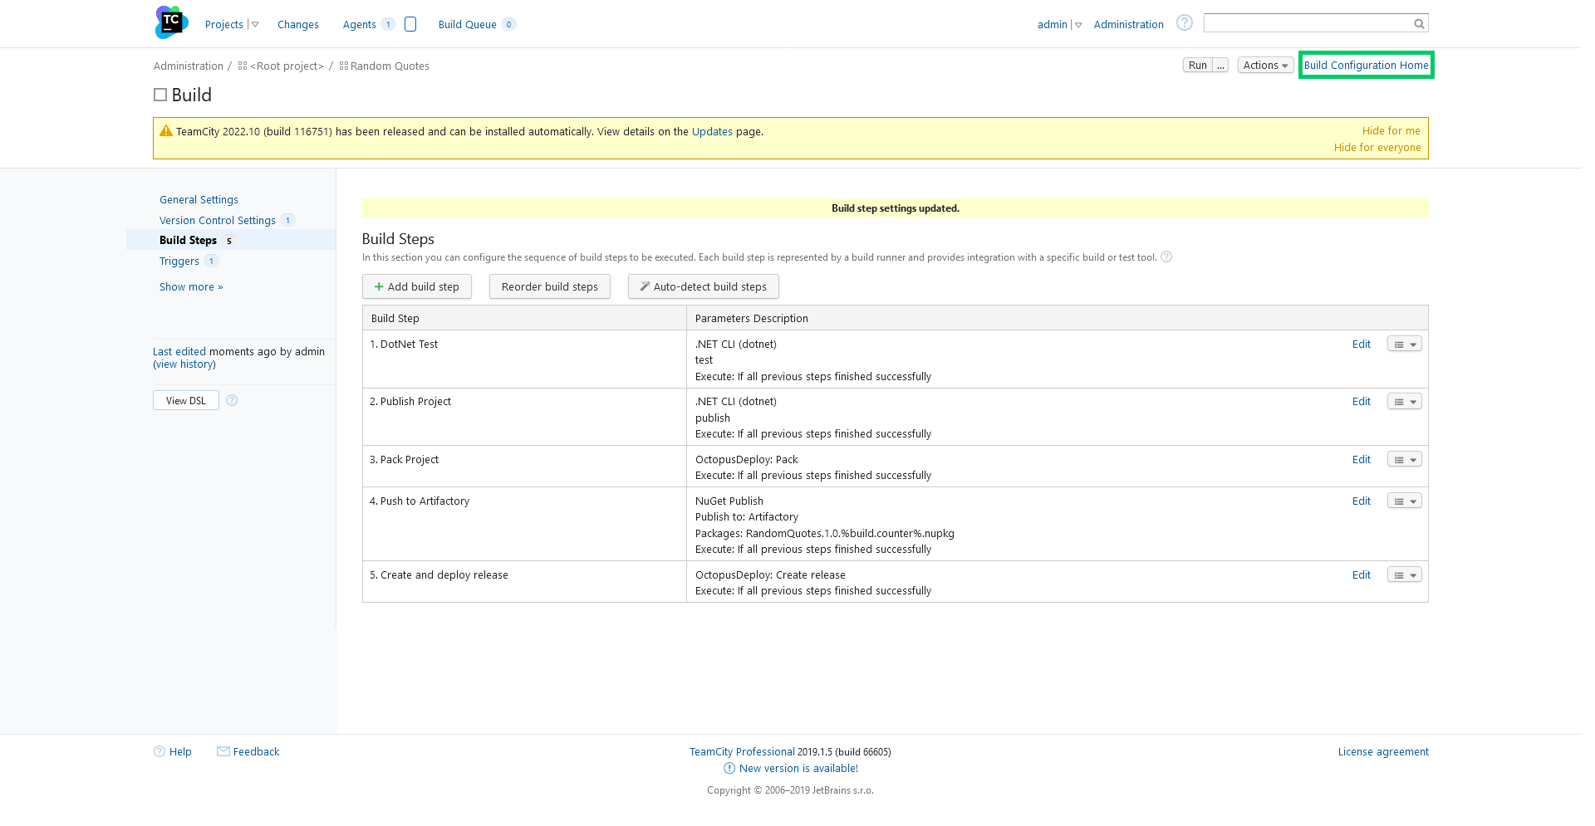Click TeamCity Professional link in footer
Image resolution: width=1595 pixels, height=826 pixels.
742,751
